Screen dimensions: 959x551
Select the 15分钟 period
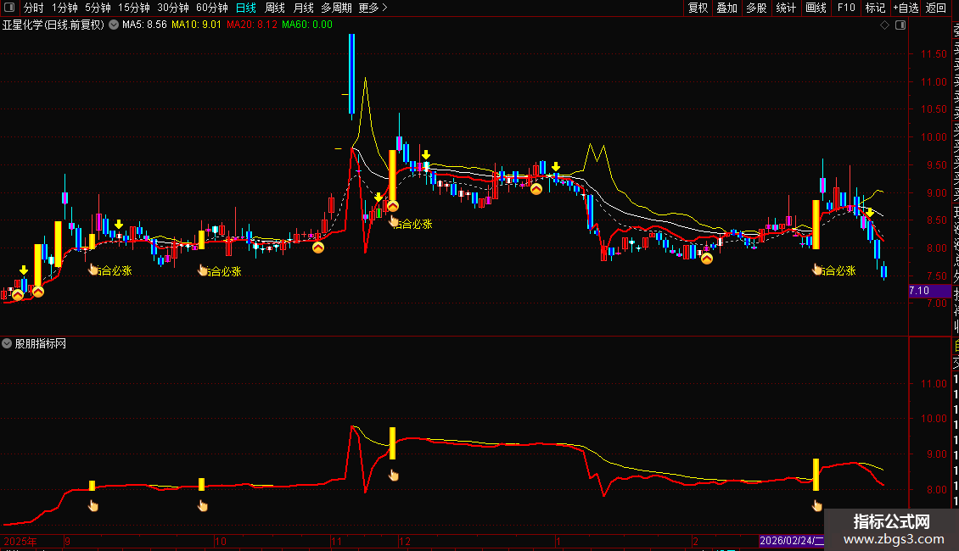(x=134, y=8)
